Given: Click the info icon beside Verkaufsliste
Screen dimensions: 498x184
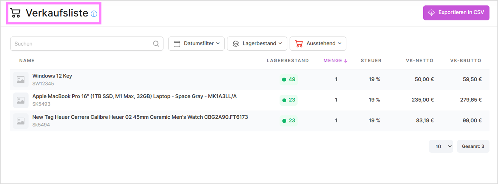Looking at the screenshot, I should [94, 14].
